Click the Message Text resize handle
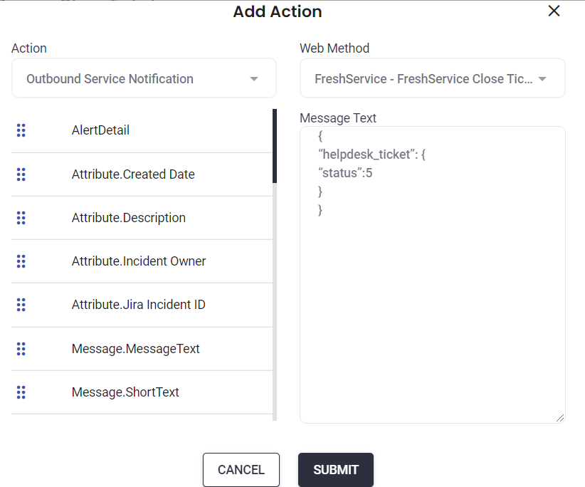585x487 pixels. point(560,418)
